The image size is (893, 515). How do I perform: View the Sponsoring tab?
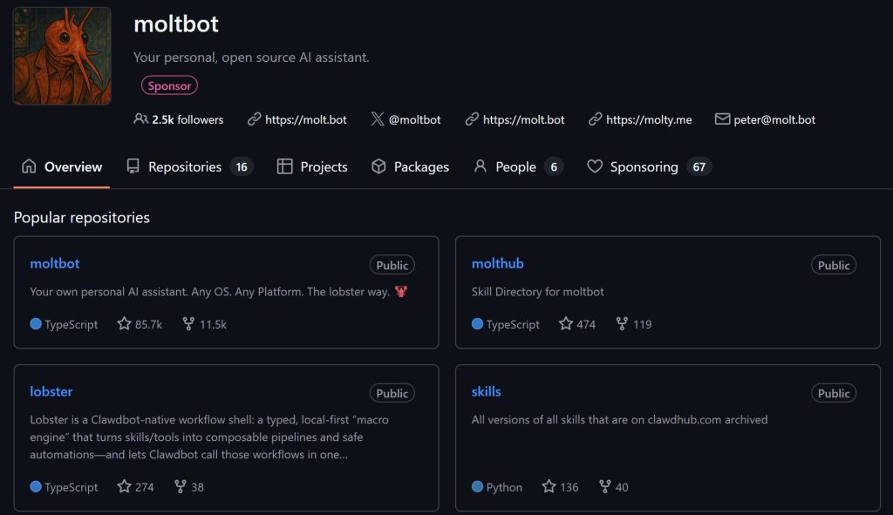click(x=644, y=166)
